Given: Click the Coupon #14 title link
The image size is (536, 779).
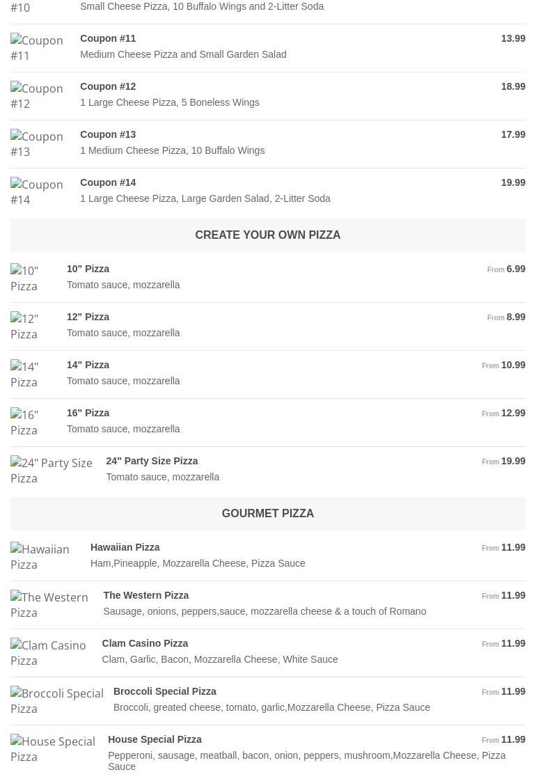Looking at the screenshot, I should click(x=108, y=182).
